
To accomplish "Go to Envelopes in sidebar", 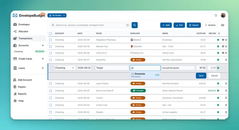I will (29, 25).
